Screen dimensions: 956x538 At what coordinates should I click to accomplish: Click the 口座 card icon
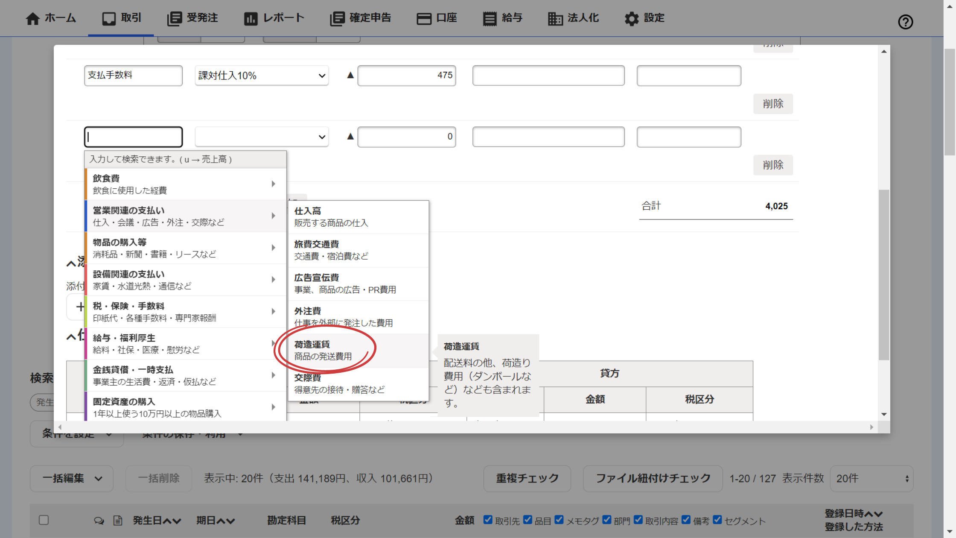[424, 18]
